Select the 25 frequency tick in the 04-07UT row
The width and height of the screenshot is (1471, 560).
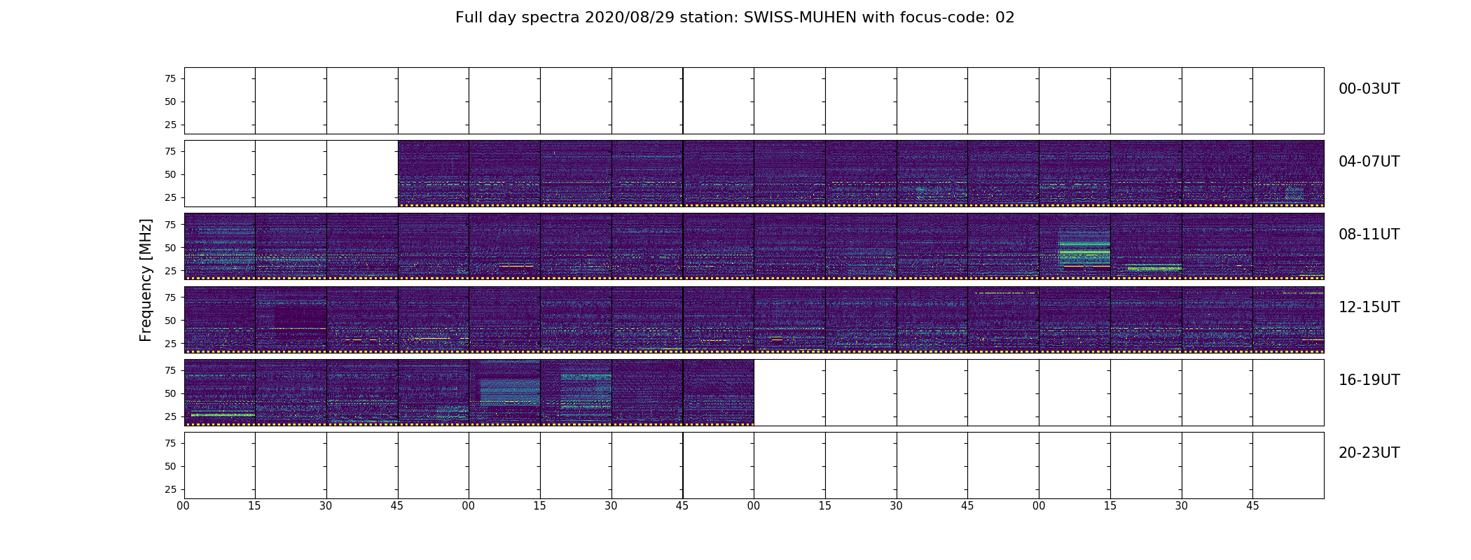170,197
